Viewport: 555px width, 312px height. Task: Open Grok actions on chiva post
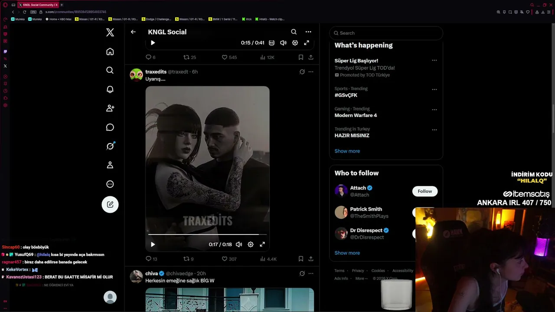coord(302,273)
